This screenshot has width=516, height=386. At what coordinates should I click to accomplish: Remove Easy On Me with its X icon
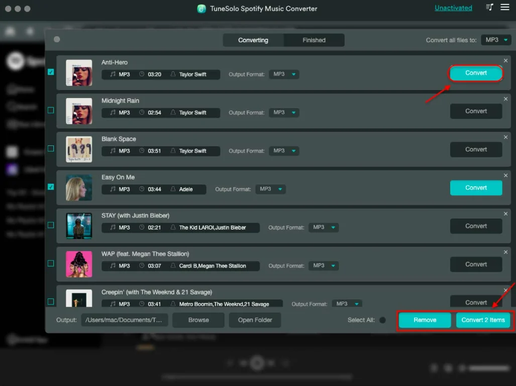click(505, 175)
